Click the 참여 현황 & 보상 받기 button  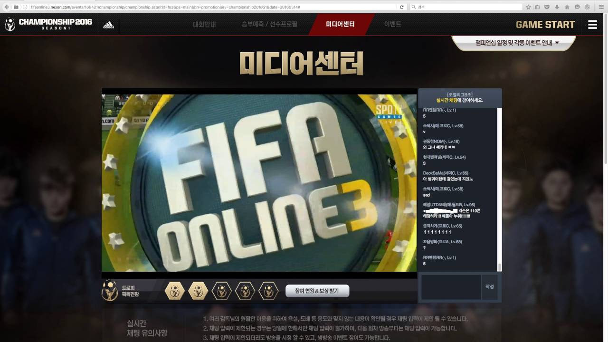(317, 291)
